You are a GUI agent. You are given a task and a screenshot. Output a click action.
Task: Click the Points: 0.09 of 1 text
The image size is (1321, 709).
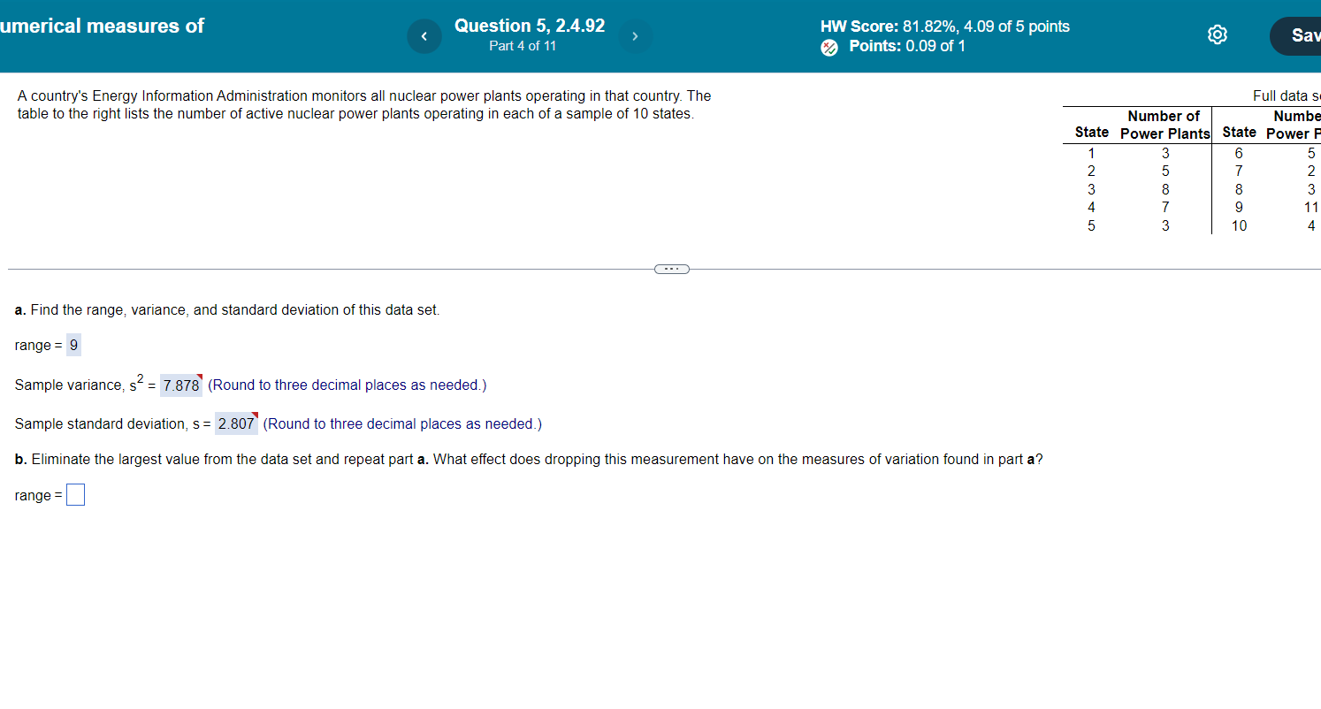pos(907,46)
